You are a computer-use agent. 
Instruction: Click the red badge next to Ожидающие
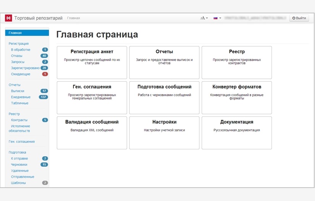(45, 74)
